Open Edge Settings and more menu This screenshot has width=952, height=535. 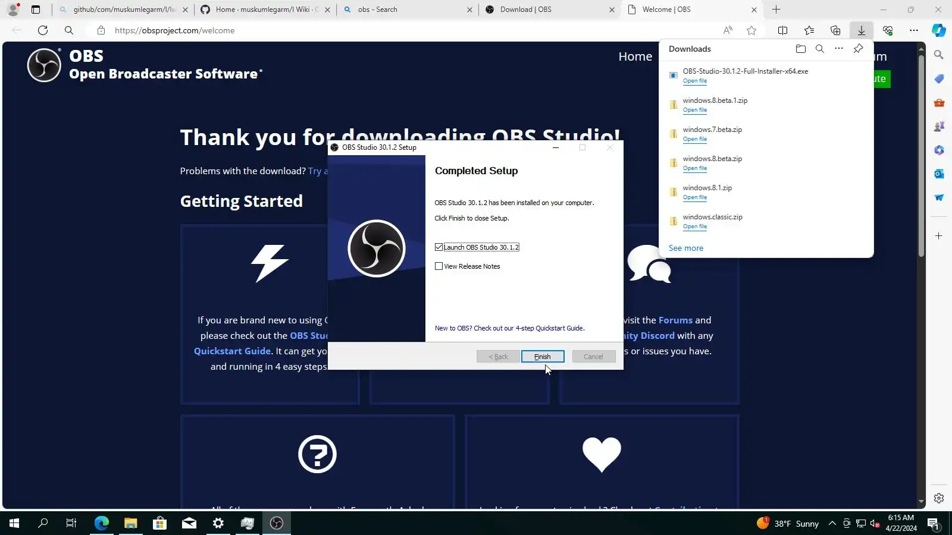click(x=914, y=30)
